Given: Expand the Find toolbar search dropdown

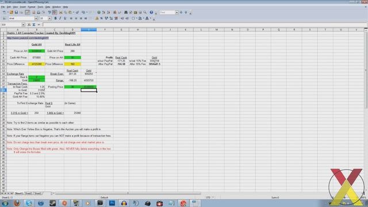Looking at the screenshot, I should 177,12.
